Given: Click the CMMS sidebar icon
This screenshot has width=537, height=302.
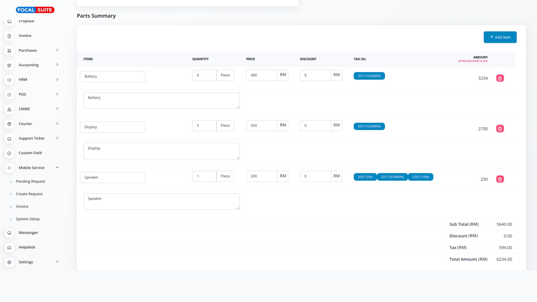Looking at the screenshot, I should tap(9, 109).
